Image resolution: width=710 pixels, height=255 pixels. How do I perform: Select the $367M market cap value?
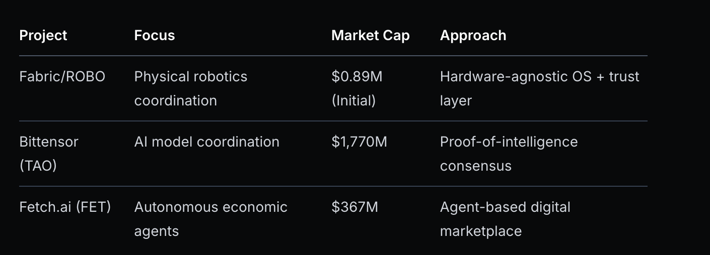click(354, 207)
